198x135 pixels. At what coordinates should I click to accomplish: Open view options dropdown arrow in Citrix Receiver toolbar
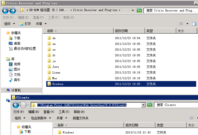(x=187, y=24)
